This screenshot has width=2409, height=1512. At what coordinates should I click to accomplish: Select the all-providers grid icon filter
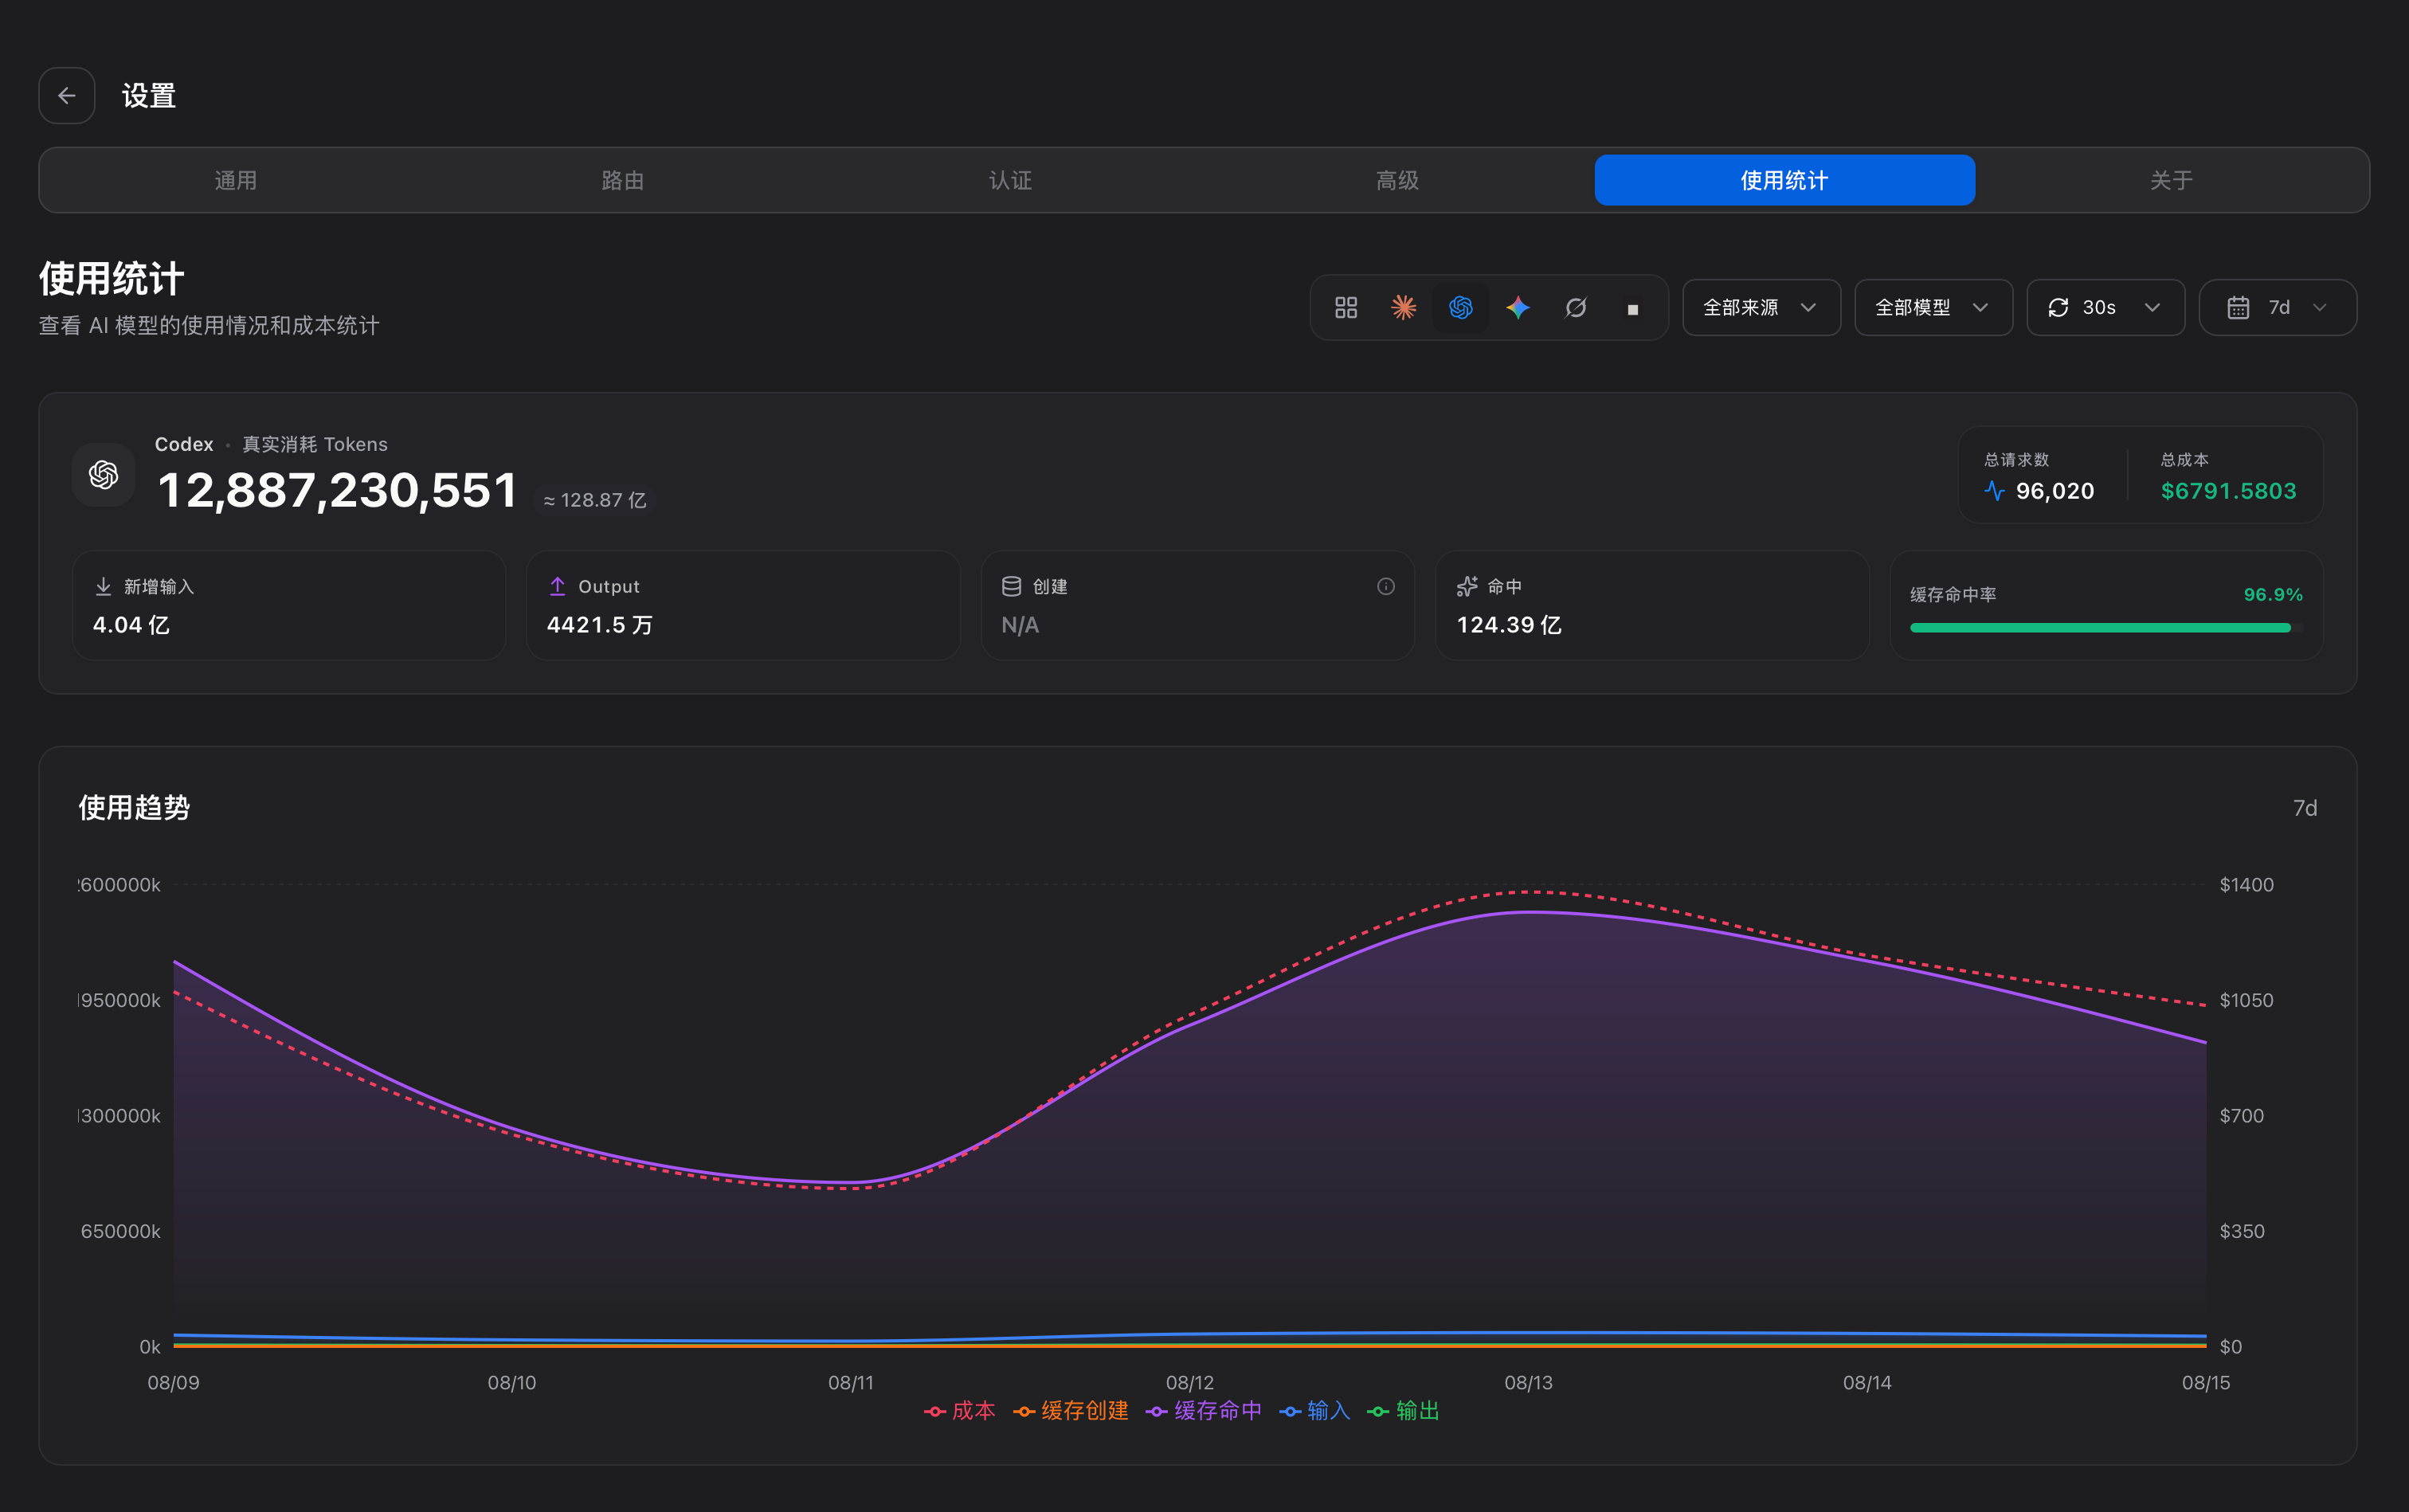point(1346,307)
